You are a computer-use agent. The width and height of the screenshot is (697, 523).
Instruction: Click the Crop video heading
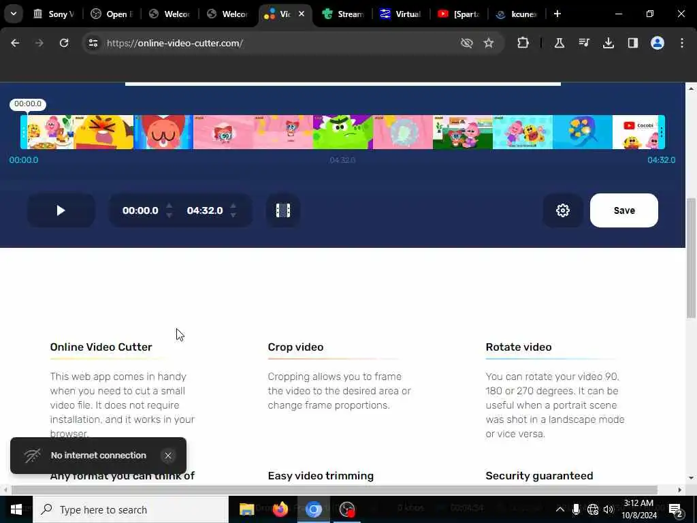click(295, 347)
